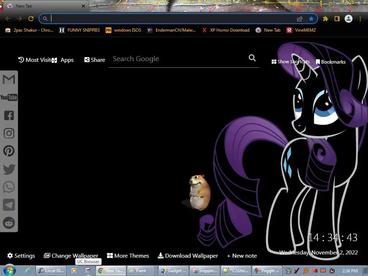This screenshot has width=368, height=276.
Task: Add a note with + New note
Action: 242,256
